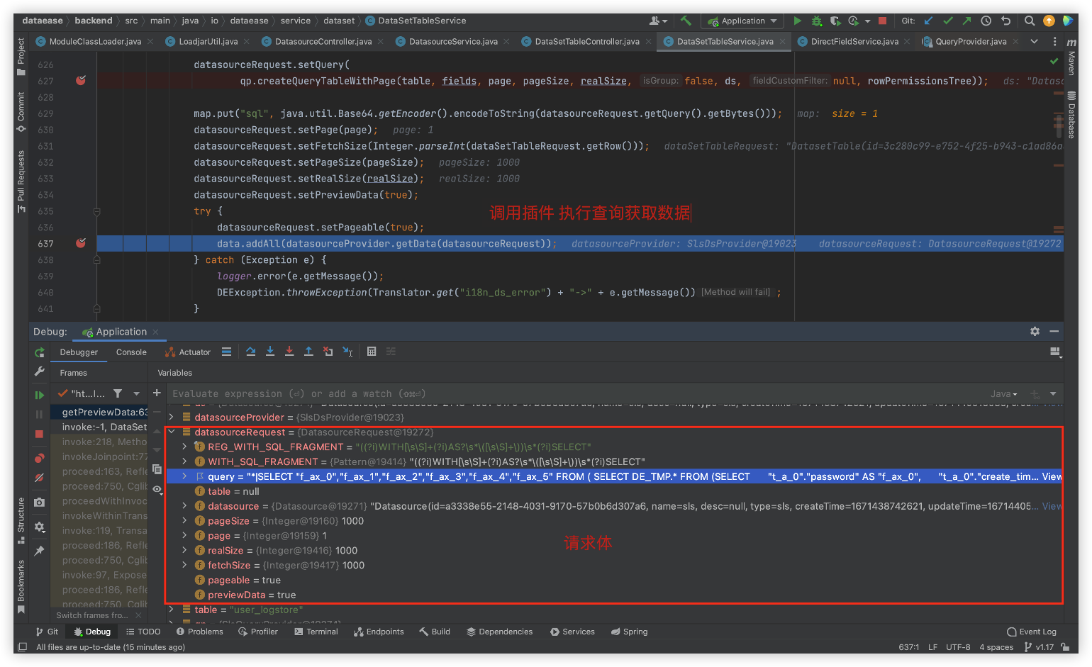The width and height of the screenshot is (1092, 667).
Task: Click Git Update Project blue arrow
Action: pyautogui.click(x=929, y=21)
